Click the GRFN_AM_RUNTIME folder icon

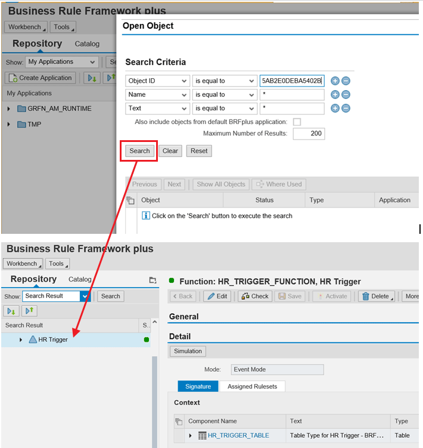click(21, 109)
